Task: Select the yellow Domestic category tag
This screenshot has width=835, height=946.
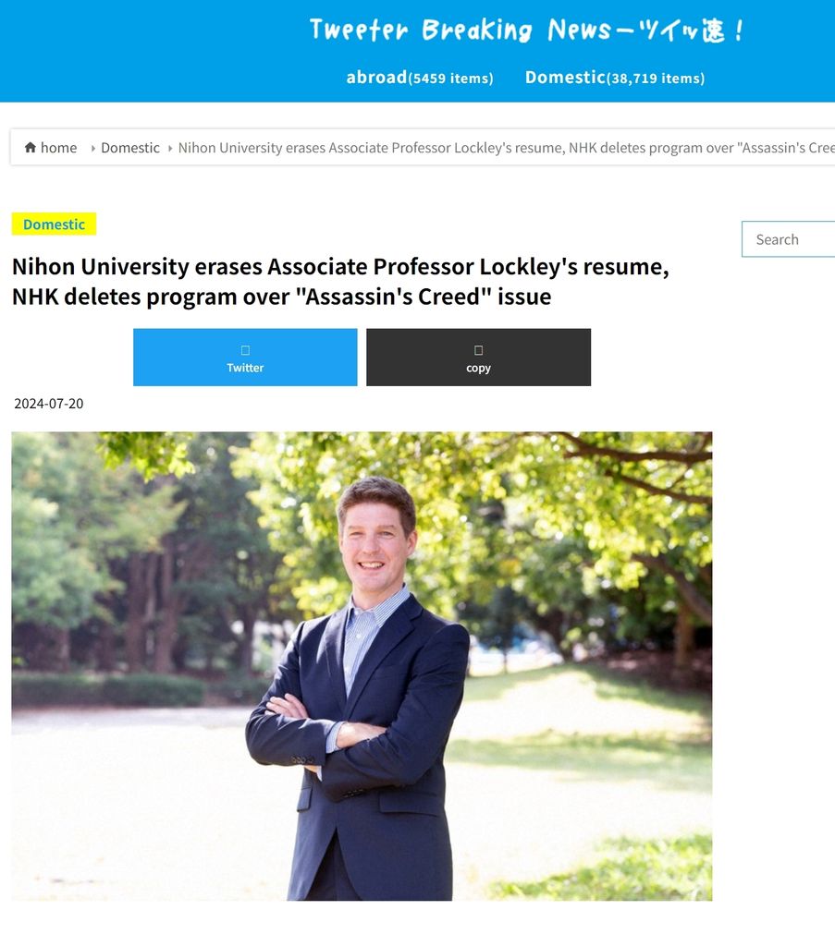Action: pos(54,224)
